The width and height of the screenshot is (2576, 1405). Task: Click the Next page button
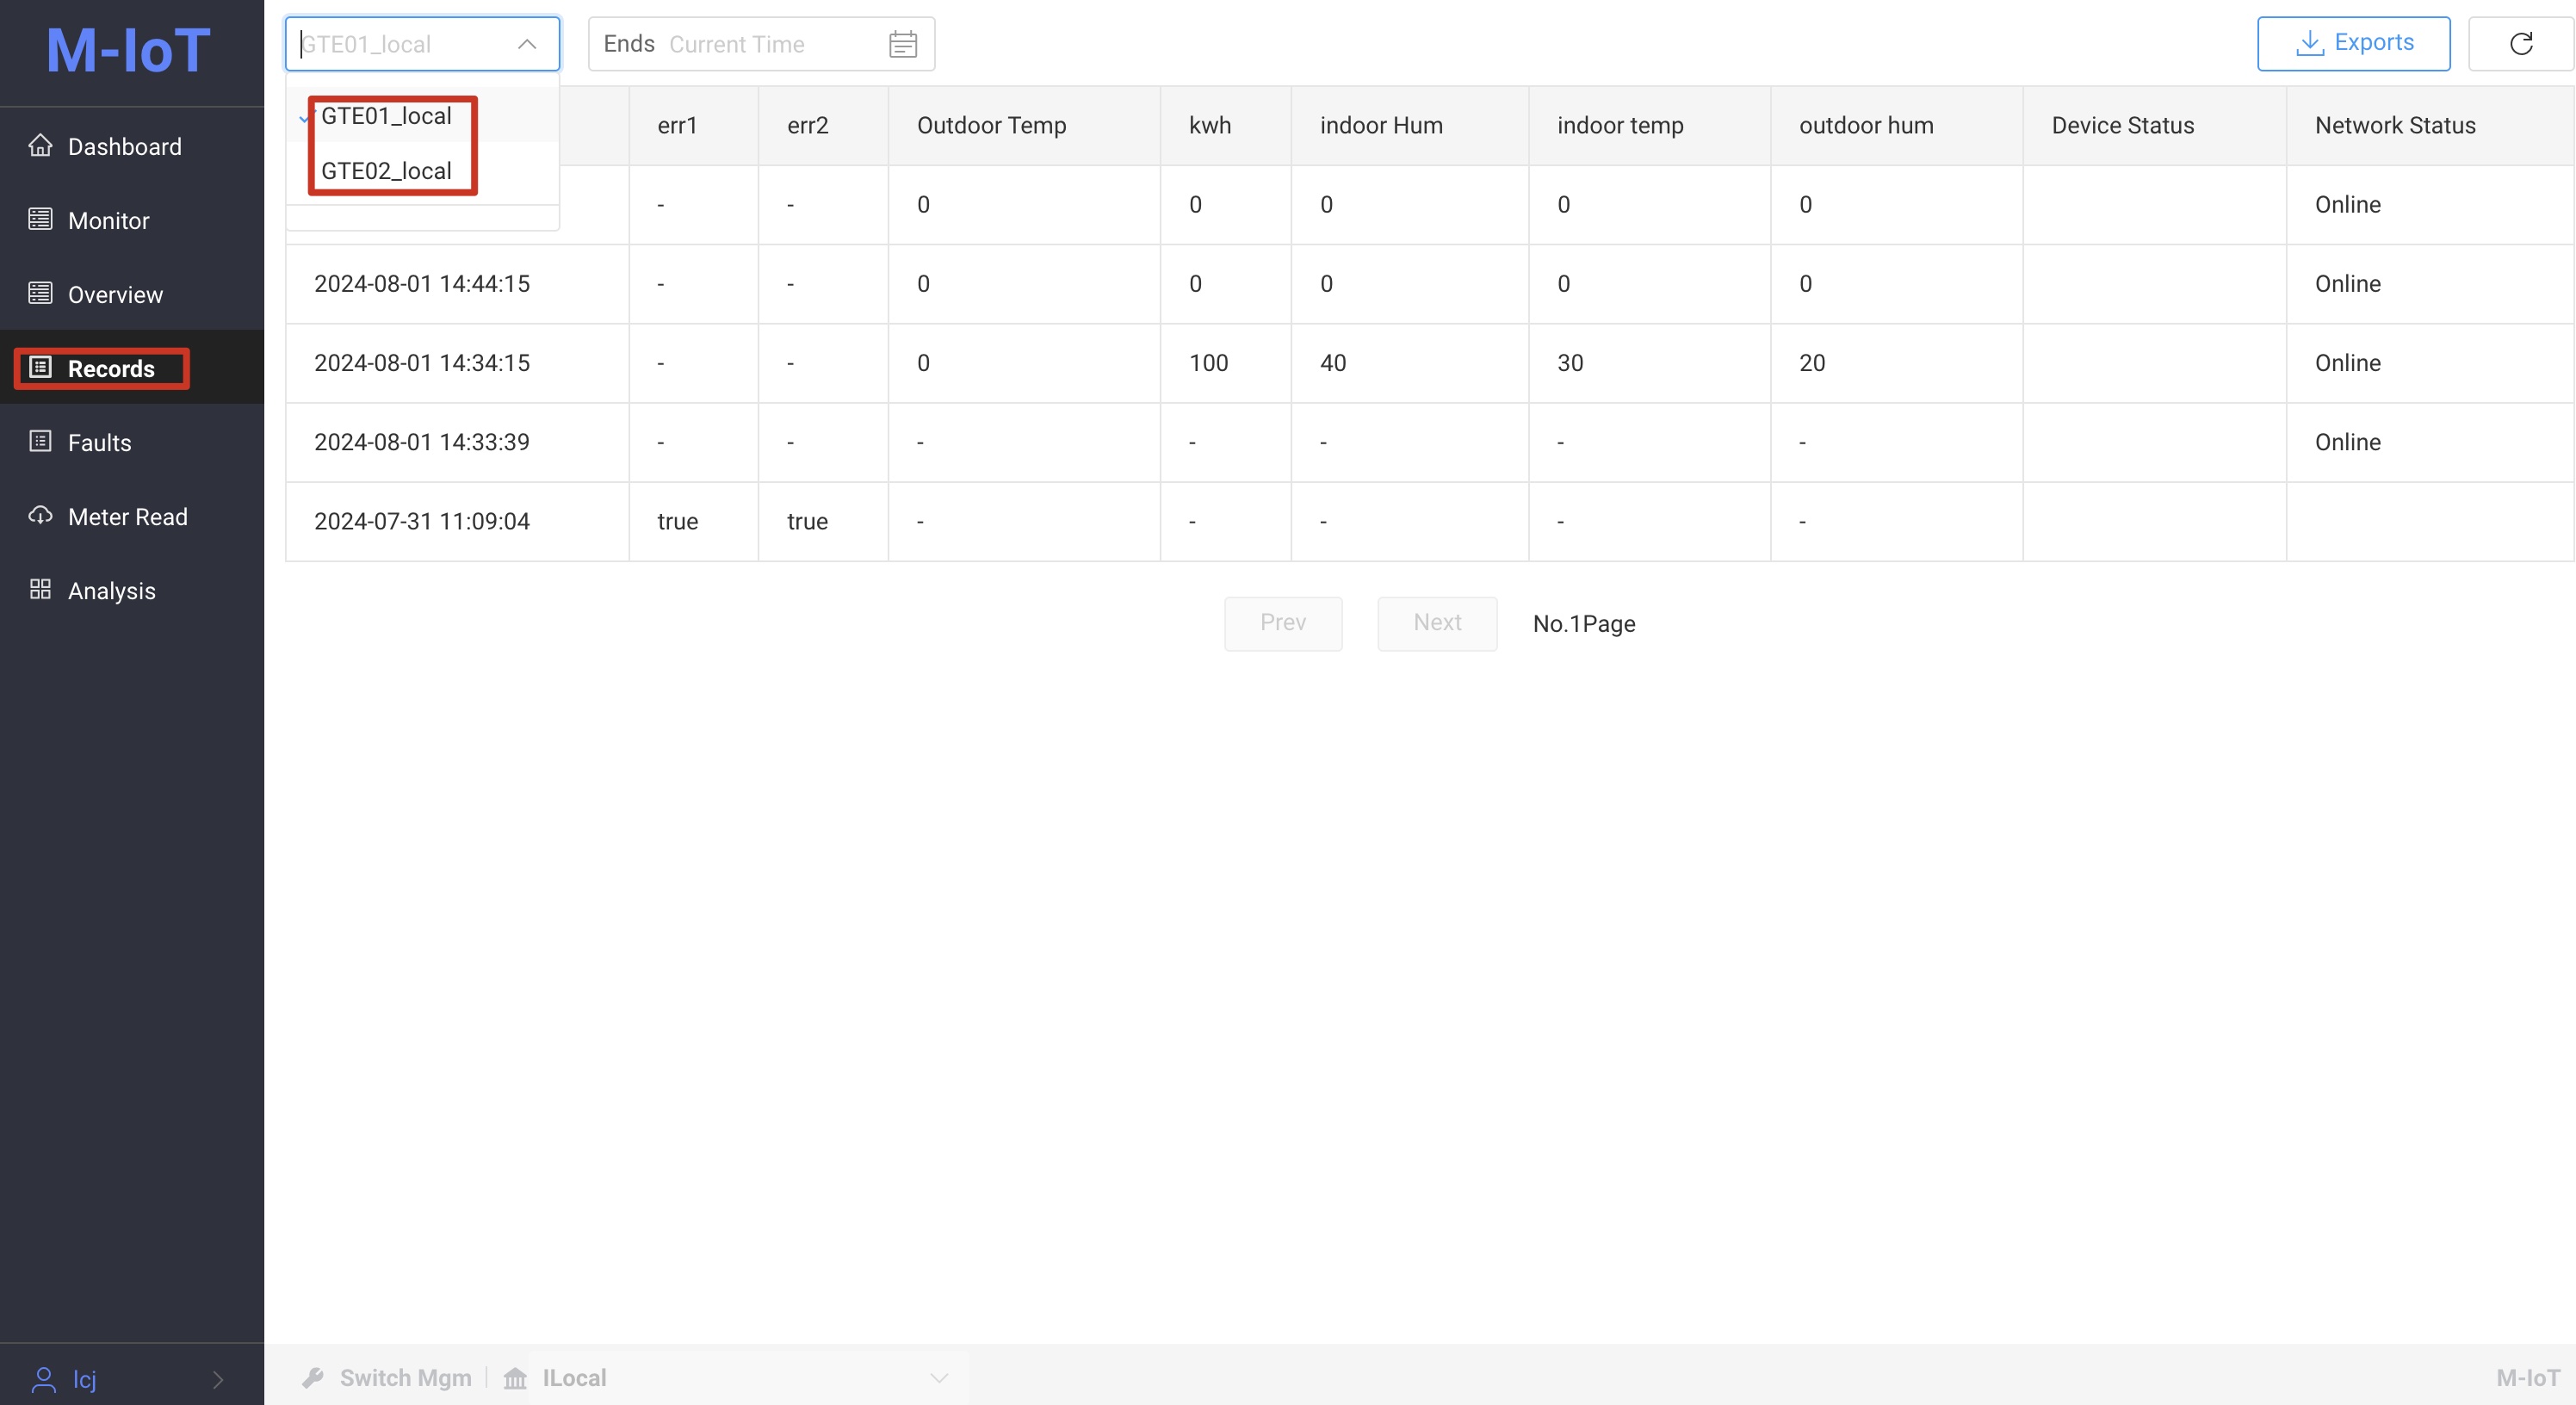[x=1438, y=623]
